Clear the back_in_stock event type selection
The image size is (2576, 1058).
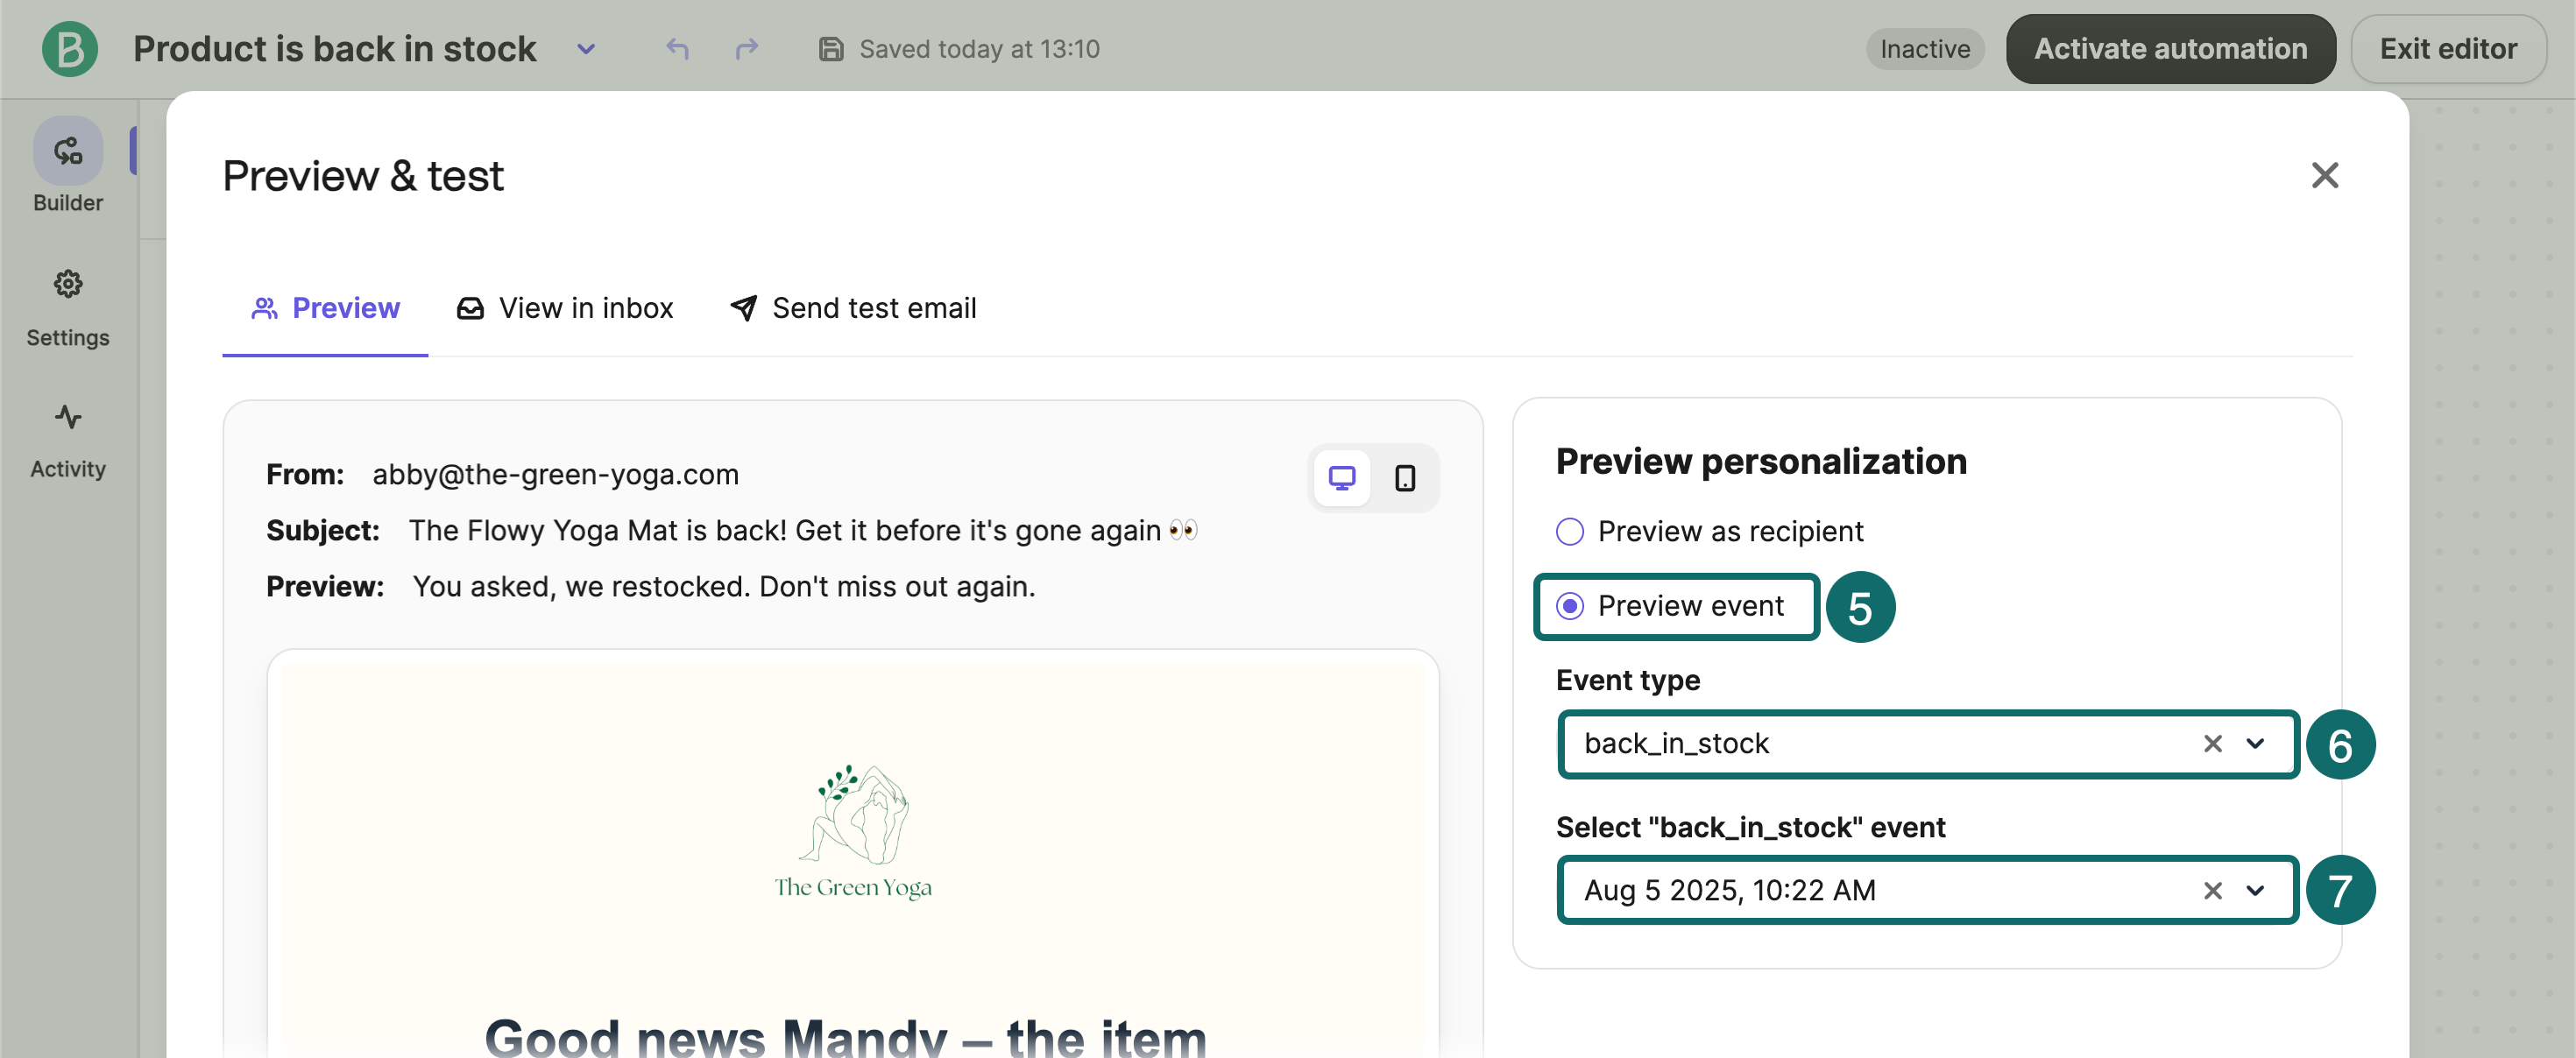click(x=2213, y=744)
